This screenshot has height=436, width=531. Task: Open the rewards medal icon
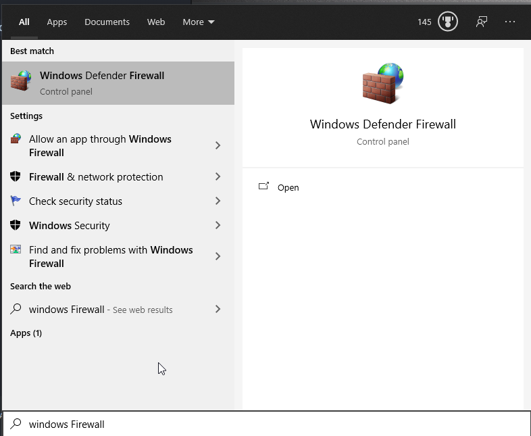(x=447, y=22)
